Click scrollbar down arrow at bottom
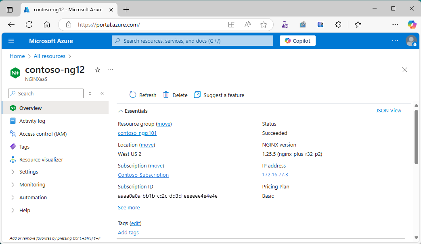The height and width of the screenshot is (244, 421). coord(416,238)
